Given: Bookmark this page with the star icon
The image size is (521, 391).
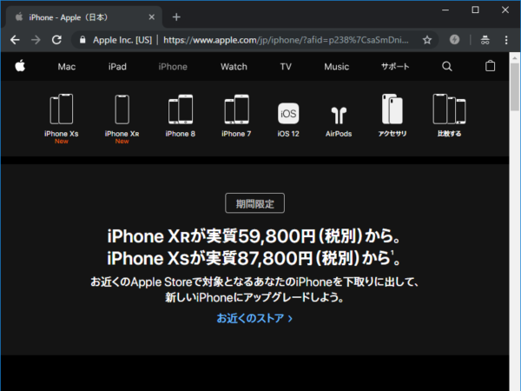Looking at the screenshot, I should [427, 40].
